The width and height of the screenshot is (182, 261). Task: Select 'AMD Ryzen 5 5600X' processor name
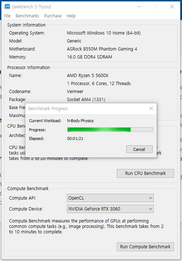(x=88, y=76)
